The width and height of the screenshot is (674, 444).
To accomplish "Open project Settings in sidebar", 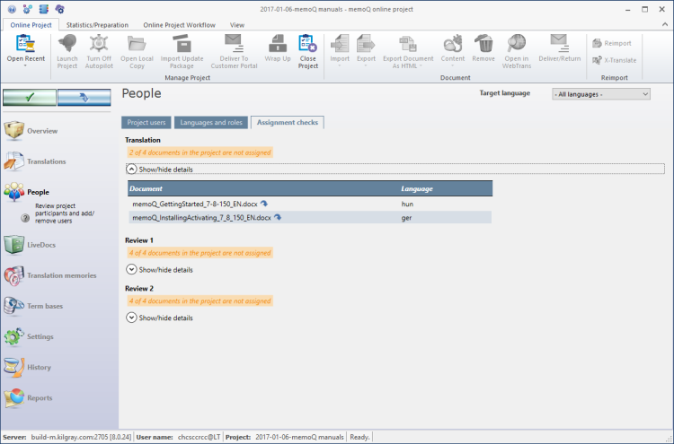I will (40, 336).
